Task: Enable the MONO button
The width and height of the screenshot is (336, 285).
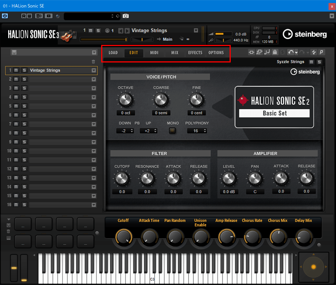Action: click(172, 131)
